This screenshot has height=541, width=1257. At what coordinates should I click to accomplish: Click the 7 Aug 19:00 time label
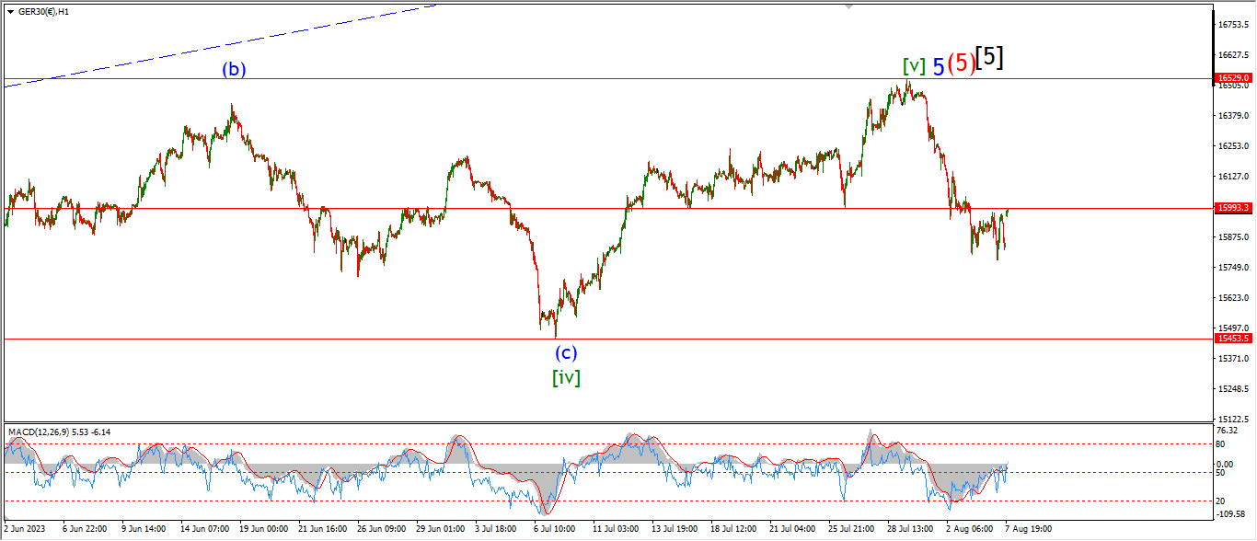point(1028,529)
